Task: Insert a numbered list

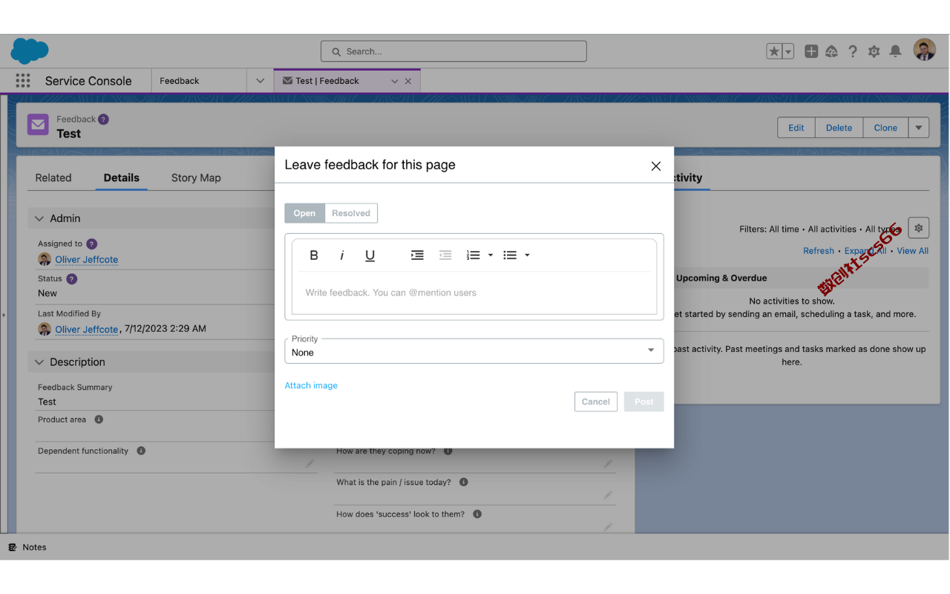Action: pos(473,255)
